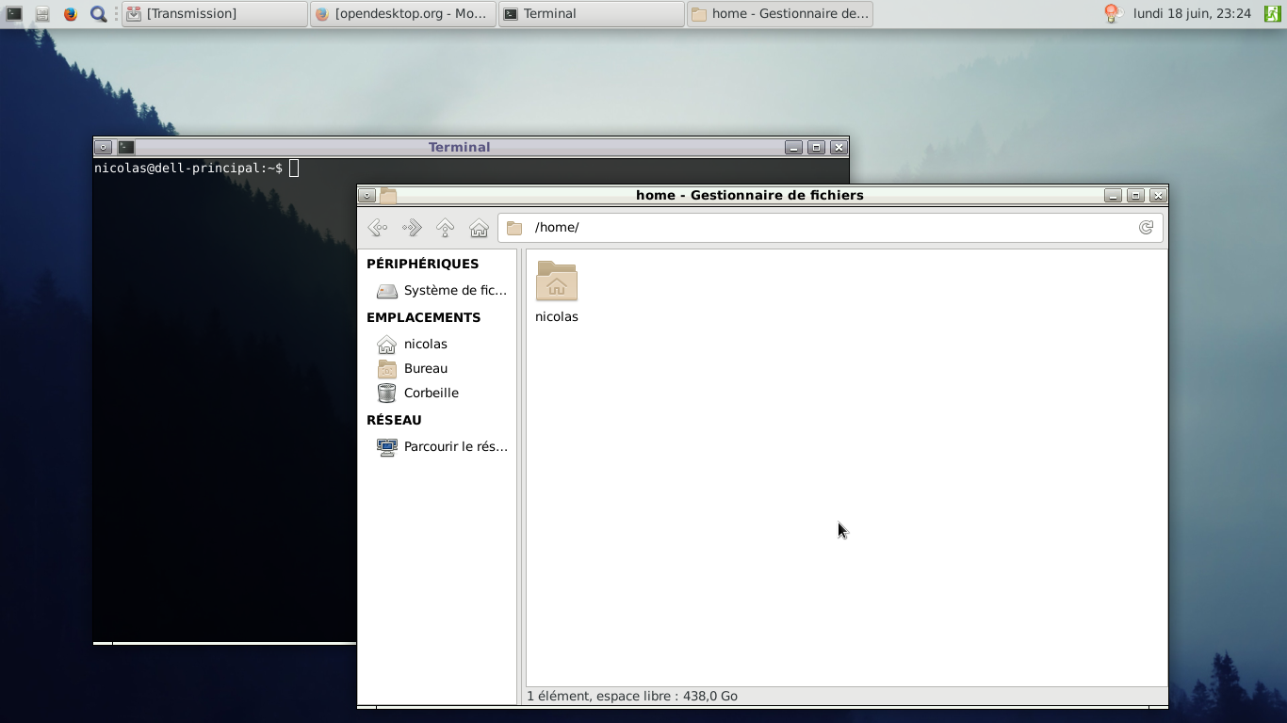
Task: Select the nicolas folder icon in main view
Action: [x=557, y=281]
